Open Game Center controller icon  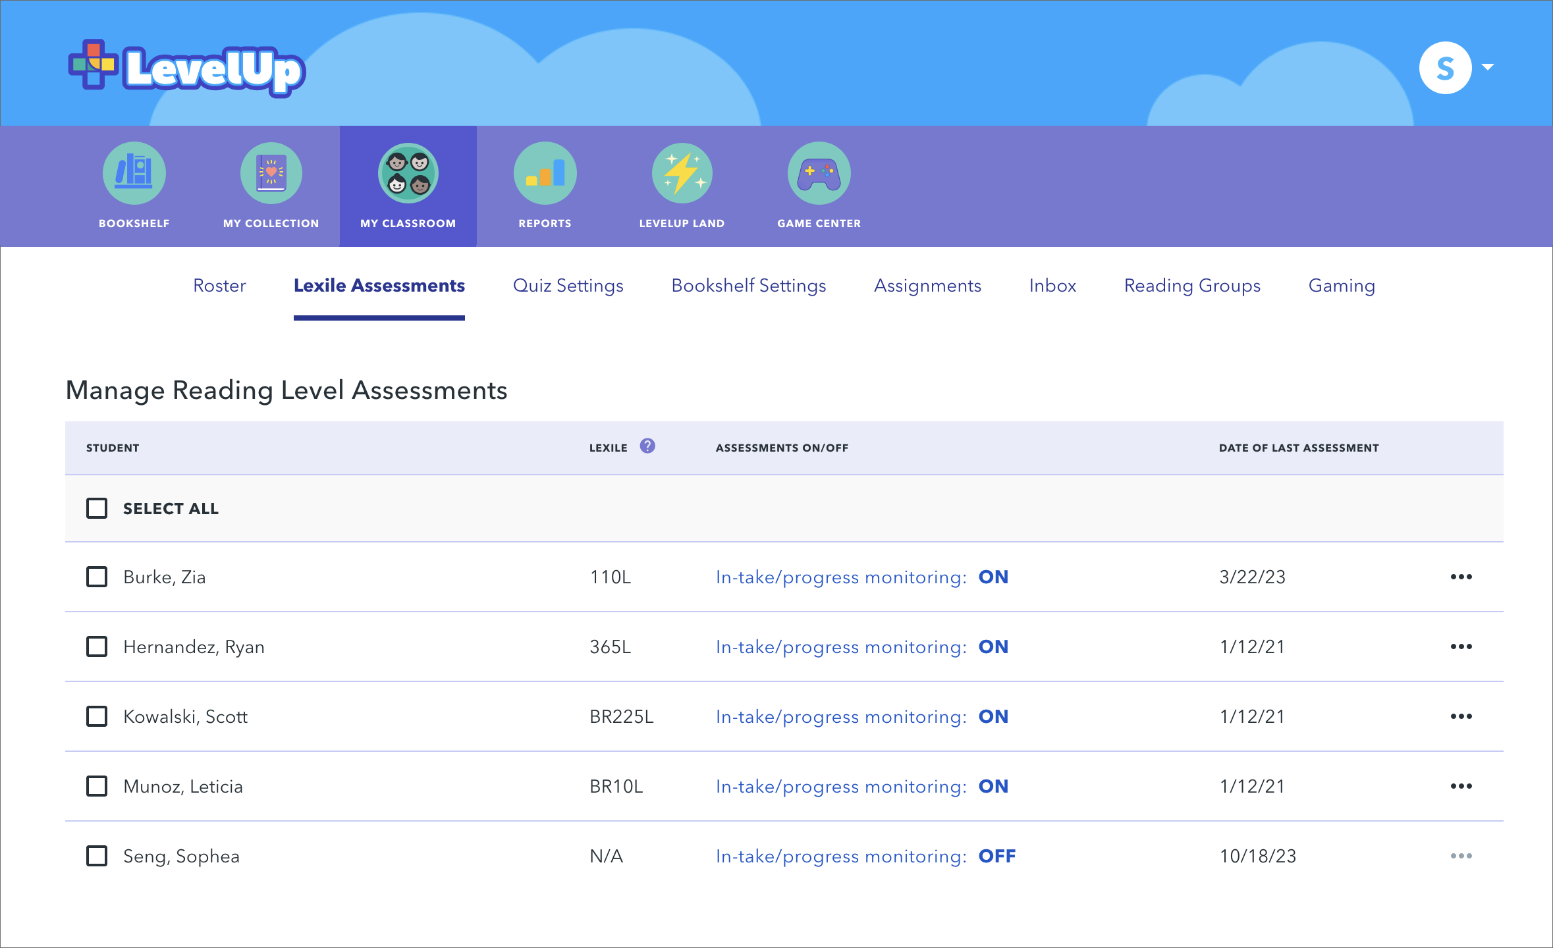[819, 174]
